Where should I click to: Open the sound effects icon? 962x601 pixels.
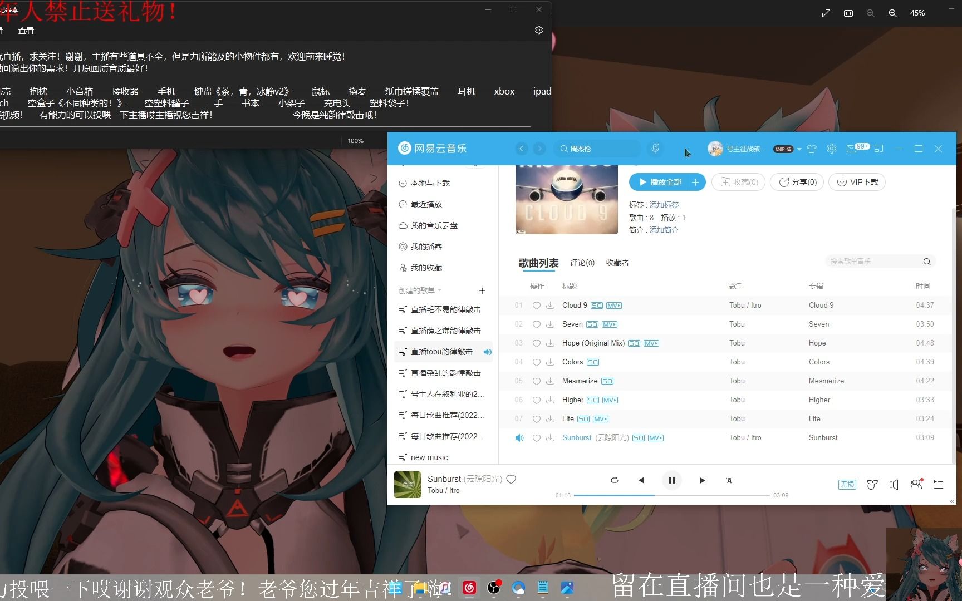(x=872, y=485)
